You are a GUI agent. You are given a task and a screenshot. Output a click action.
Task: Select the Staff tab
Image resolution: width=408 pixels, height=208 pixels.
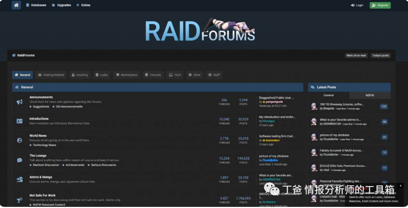click(x=214, y=75)
